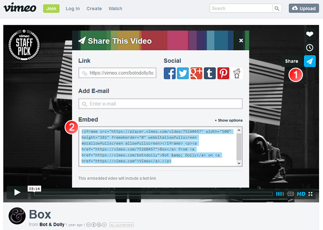The width and height of the screenshot is (323, 230).
Task: Click the 'Share This Video' heading
Action: coord(120,41)
